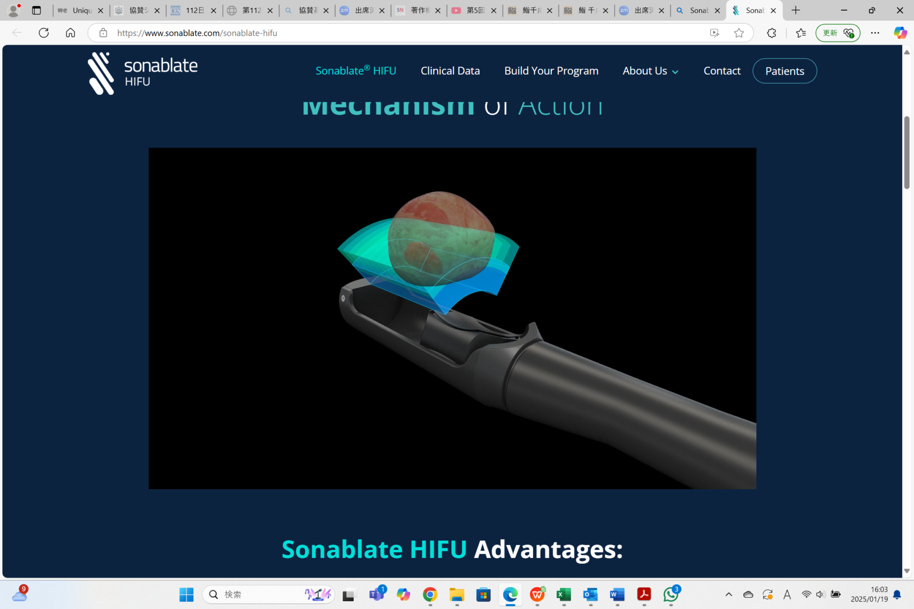914x609 pixels.
Task: Click the Patients button
Action: [785, 71]
